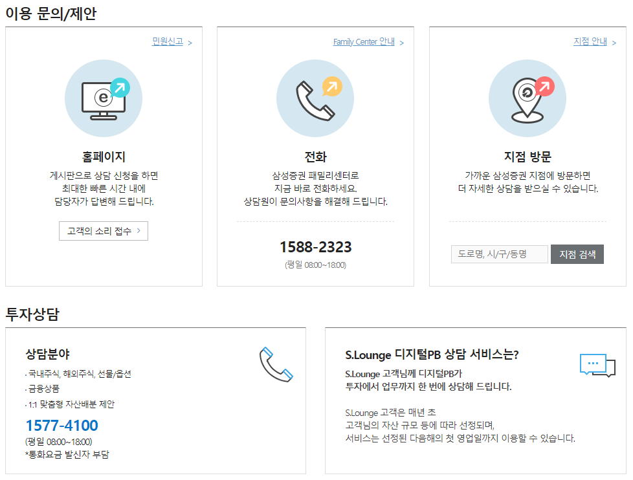
Task: Click the 지점 방문 card heading
Action: [x=527, y=157]
